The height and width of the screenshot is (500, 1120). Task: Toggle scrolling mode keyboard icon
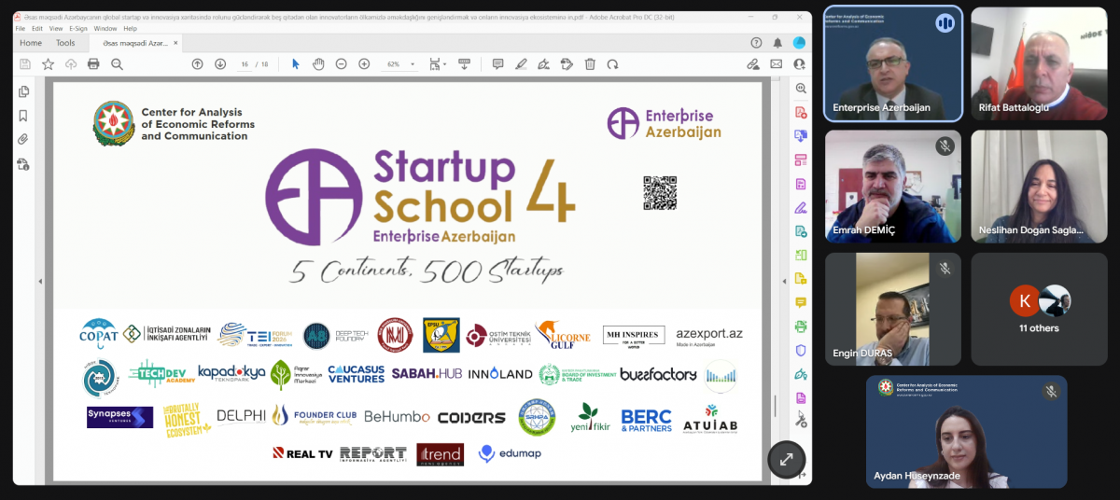[464, 63]
